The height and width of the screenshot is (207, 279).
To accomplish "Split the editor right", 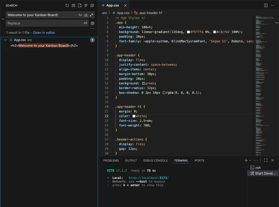I will tap(266, 5).
